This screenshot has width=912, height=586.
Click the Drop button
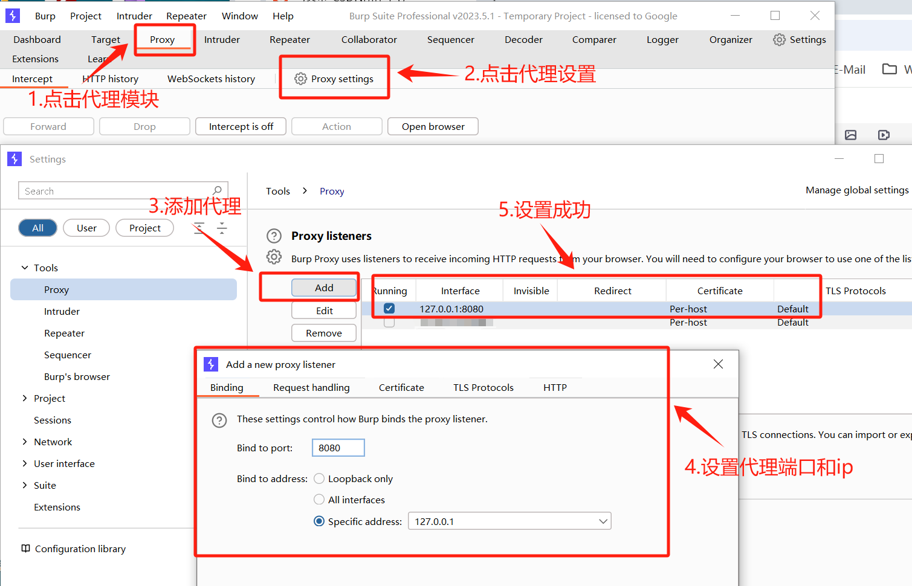pos(144,126)
